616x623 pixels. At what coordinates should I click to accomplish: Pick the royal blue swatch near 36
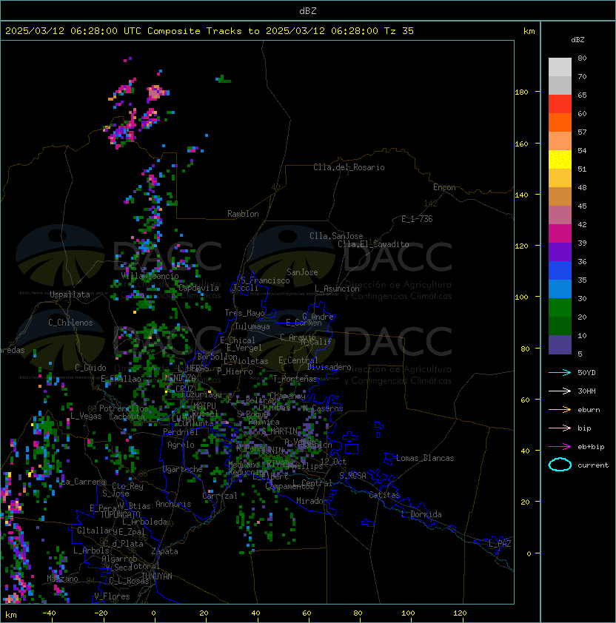(x=560, y=271)
